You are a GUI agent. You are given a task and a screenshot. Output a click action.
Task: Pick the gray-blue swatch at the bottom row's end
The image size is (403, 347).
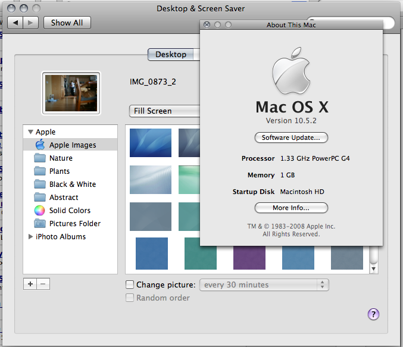tap(347, 258)
